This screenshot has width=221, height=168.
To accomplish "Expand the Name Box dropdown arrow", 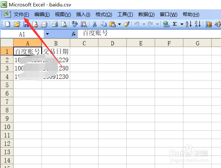I will pyautogui.click(x=47, y=34).
